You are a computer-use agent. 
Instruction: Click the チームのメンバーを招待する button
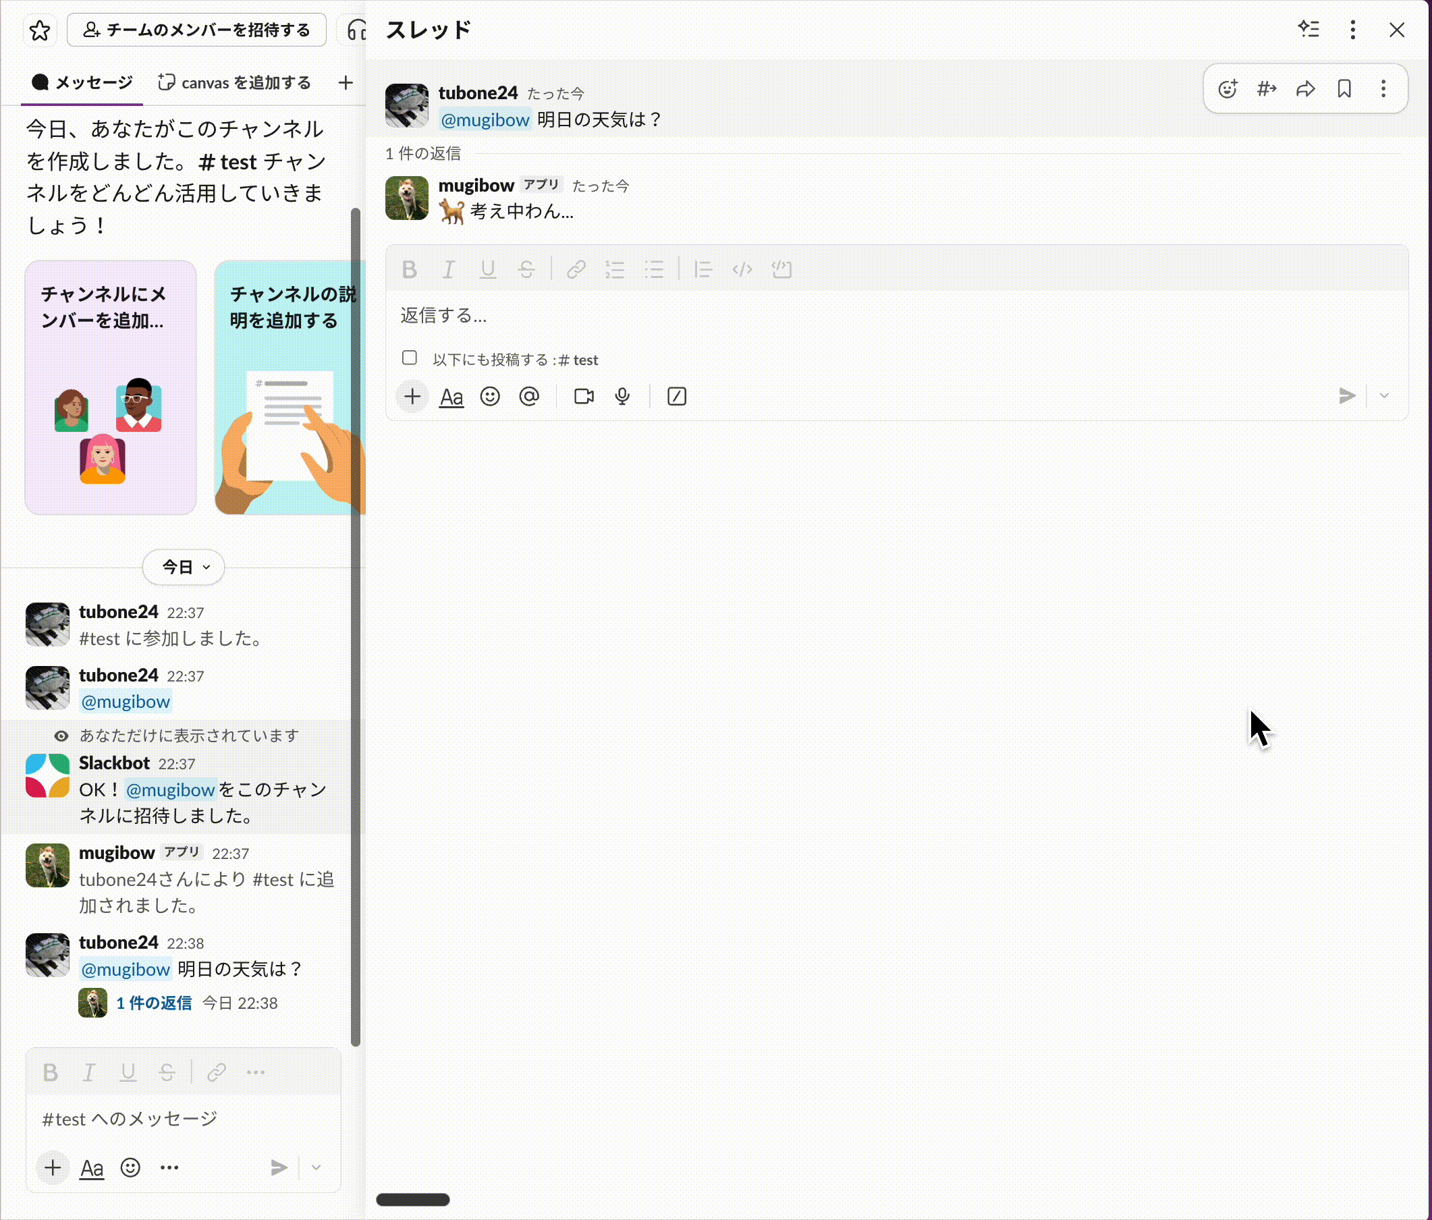coord(196,30)
